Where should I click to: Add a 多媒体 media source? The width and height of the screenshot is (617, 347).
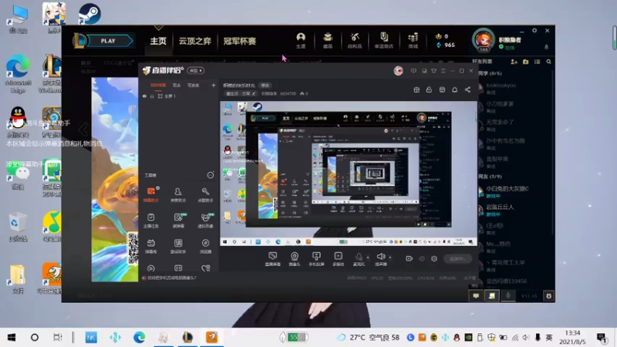click(x=339, y=259)
